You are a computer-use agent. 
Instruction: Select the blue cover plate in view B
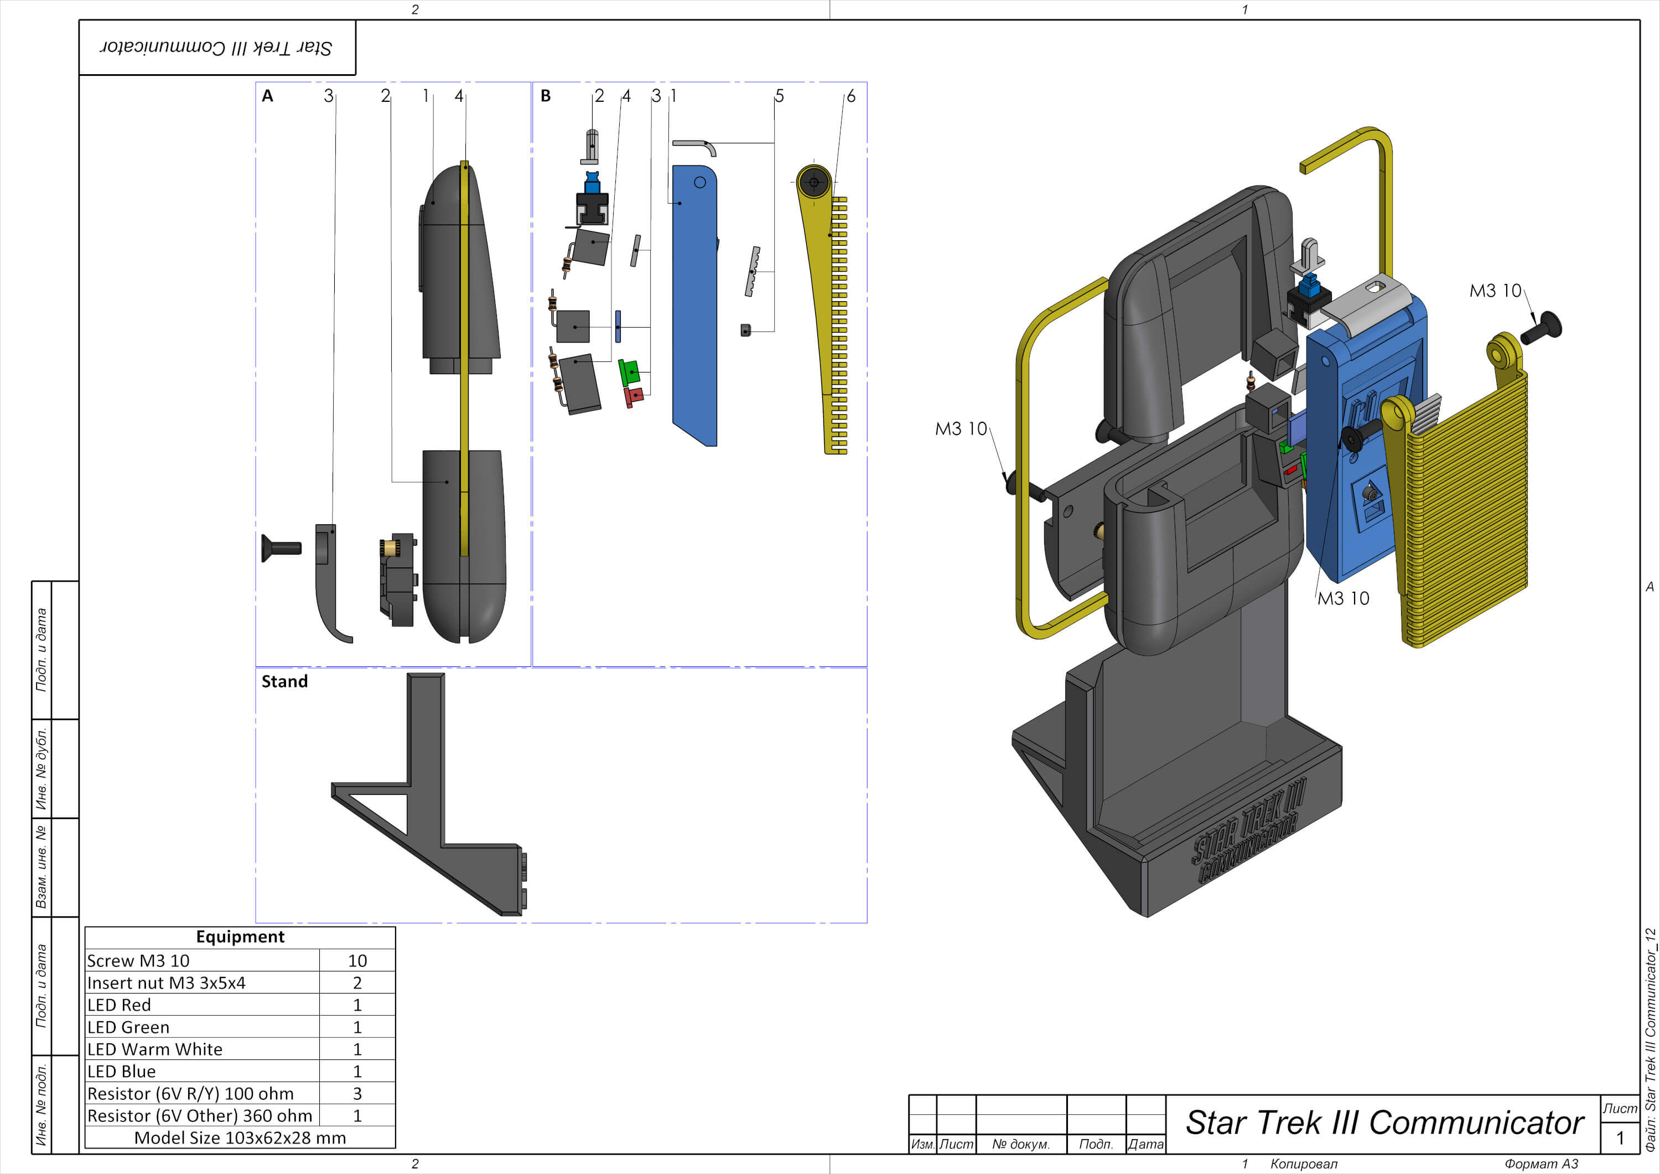click(x=694, y=304)
